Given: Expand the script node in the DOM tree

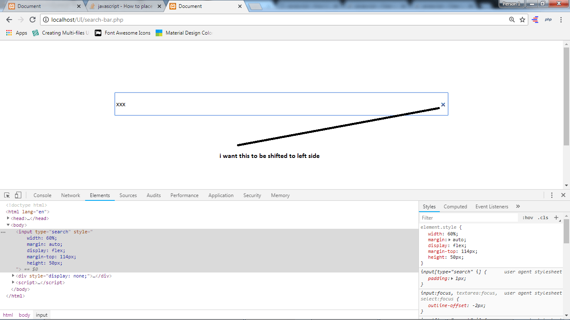Looking at the screenshot, I should click(x=13, y=282).
